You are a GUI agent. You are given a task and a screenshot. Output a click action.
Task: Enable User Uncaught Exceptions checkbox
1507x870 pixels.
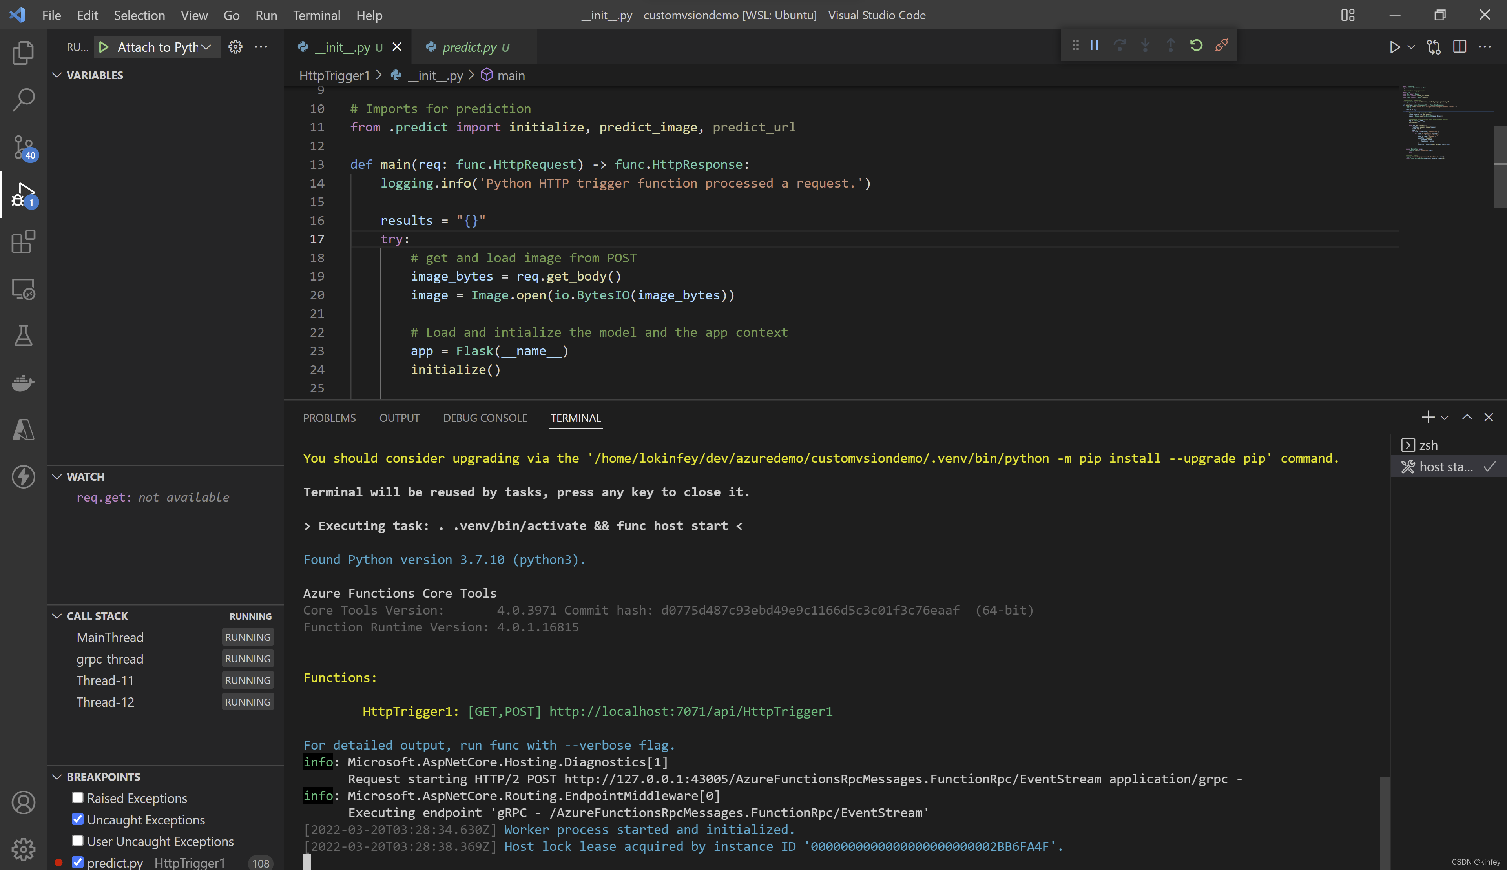pos(78,841)
